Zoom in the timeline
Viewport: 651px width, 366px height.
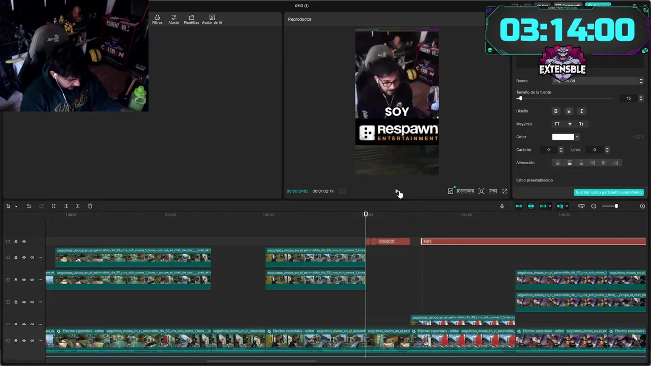click(x=642, y=206)
